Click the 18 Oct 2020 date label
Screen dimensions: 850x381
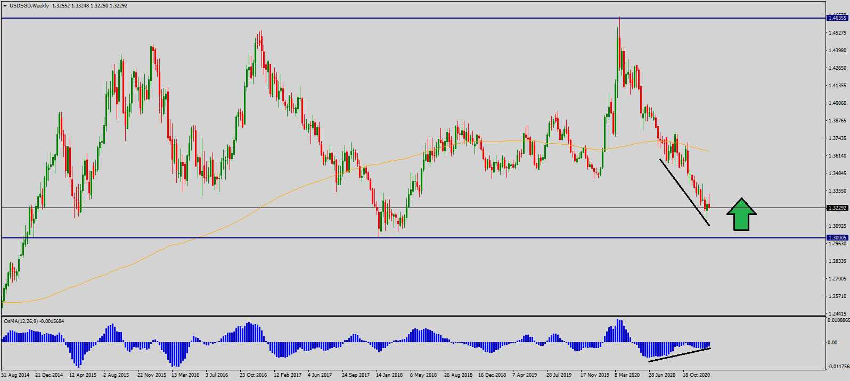(696, 375)
